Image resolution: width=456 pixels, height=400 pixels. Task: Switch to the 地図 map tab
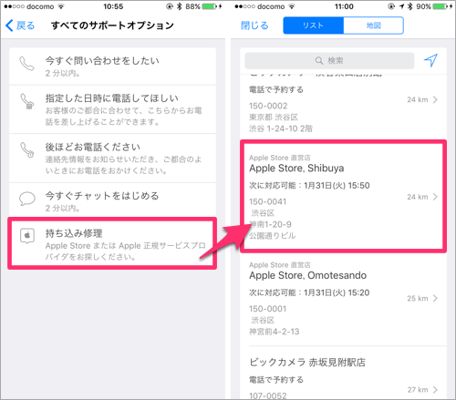(374, 26)
